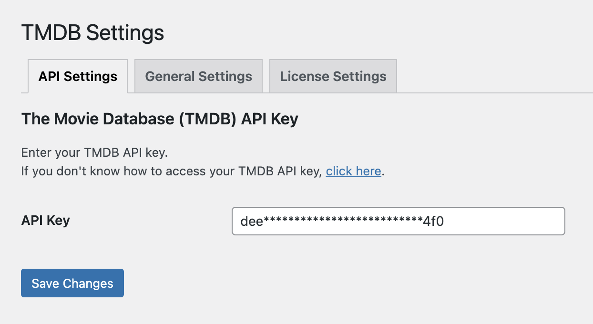The image size is (593, 324).
Task: View license options via License Settings
Action: point(333,76)
